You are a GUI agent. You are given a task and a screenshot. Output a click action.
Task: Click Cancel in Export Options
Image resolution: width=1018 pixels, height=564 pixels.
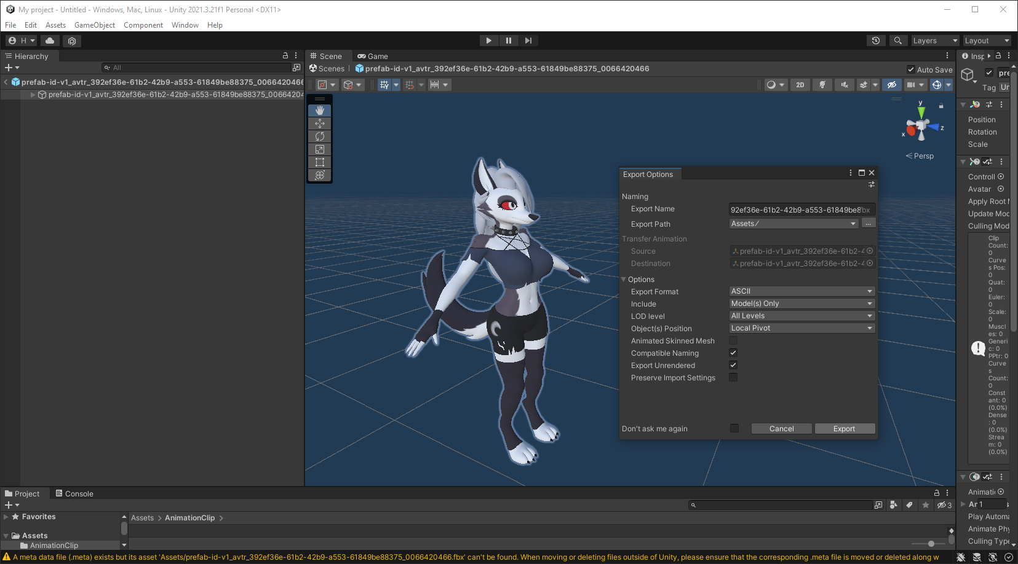pyautogui.click(x=781, y=428)
